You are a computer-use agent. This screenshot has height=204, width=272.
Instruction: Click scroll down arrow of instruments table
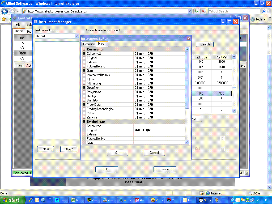(x=234, y=111)
